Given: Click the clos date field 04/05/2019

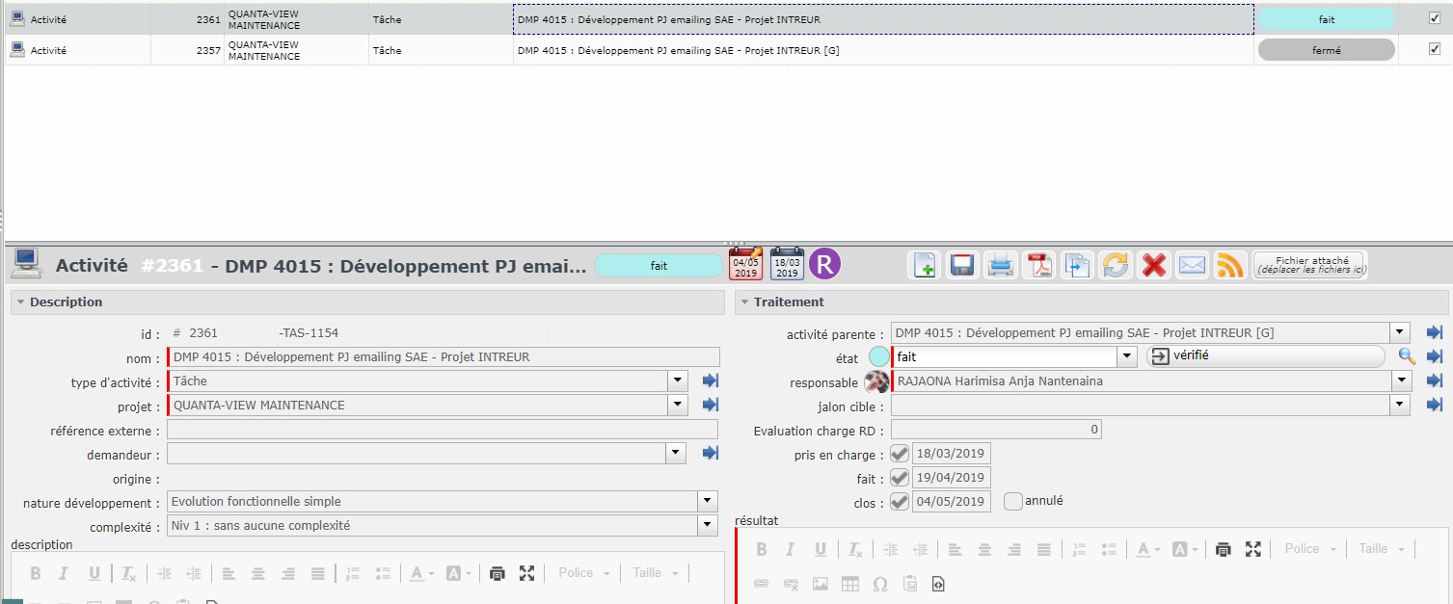Looking at the screenshot, I should (x=951, y=501).
